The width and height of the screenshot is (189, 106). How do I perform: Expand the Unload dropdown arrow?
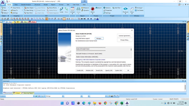pos(72,14)
